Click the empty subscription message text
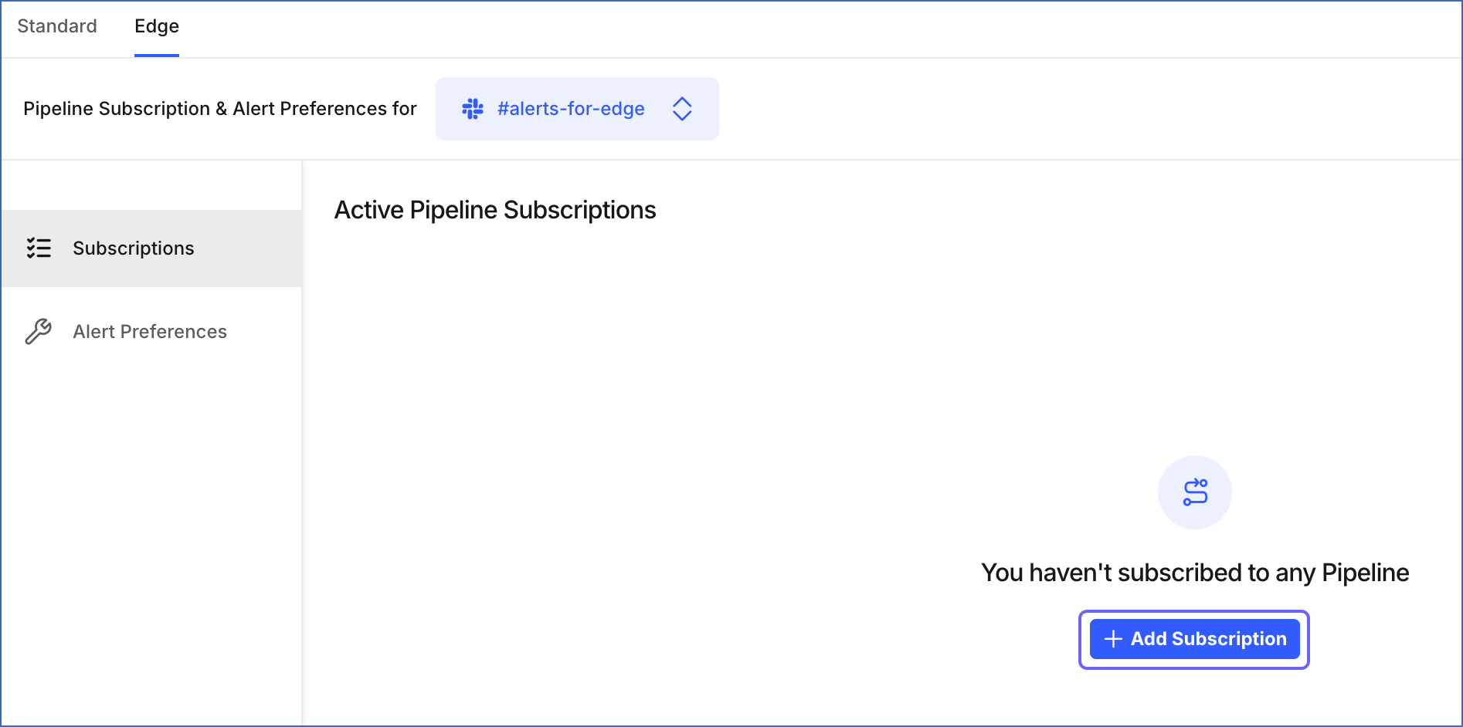The width and height of the screenshot is (1463, 727). pos(1194,572)
